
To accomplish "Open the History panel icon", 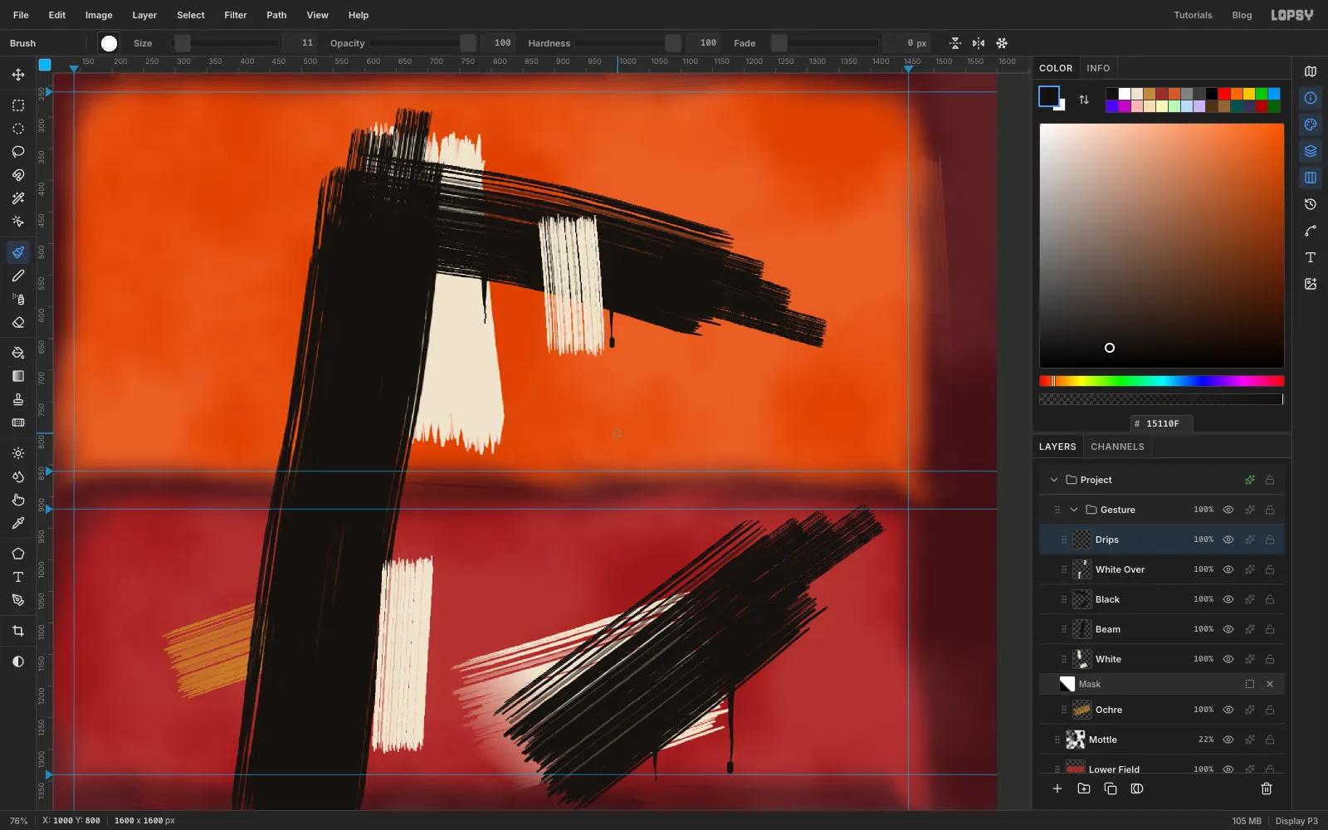I will (1311, 204).
